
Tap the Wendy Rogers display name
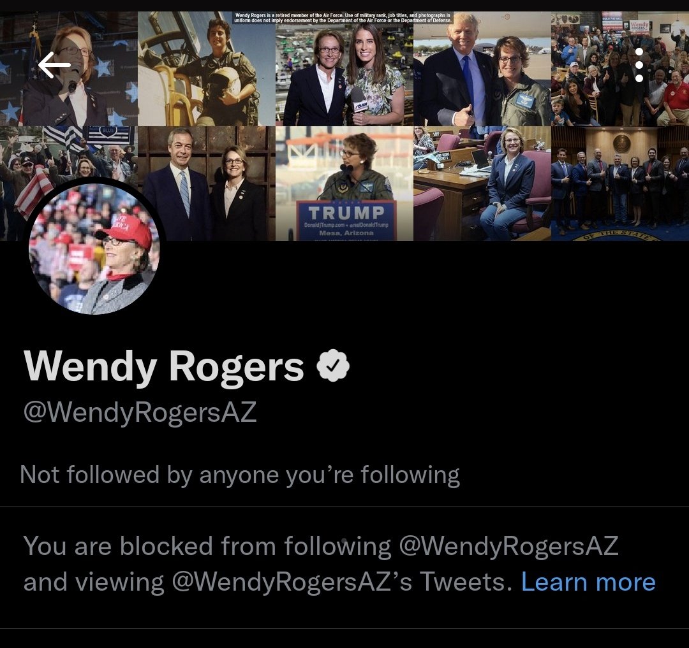pos(164,366)
